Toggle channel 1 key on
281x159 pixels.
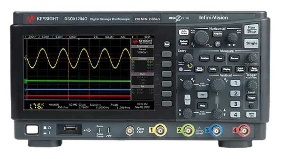235,83
